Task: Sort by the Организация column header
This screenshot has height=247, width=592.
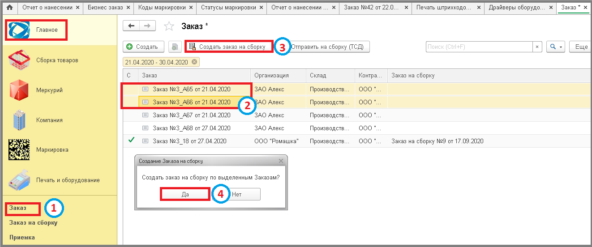Action: coord(278,76)
